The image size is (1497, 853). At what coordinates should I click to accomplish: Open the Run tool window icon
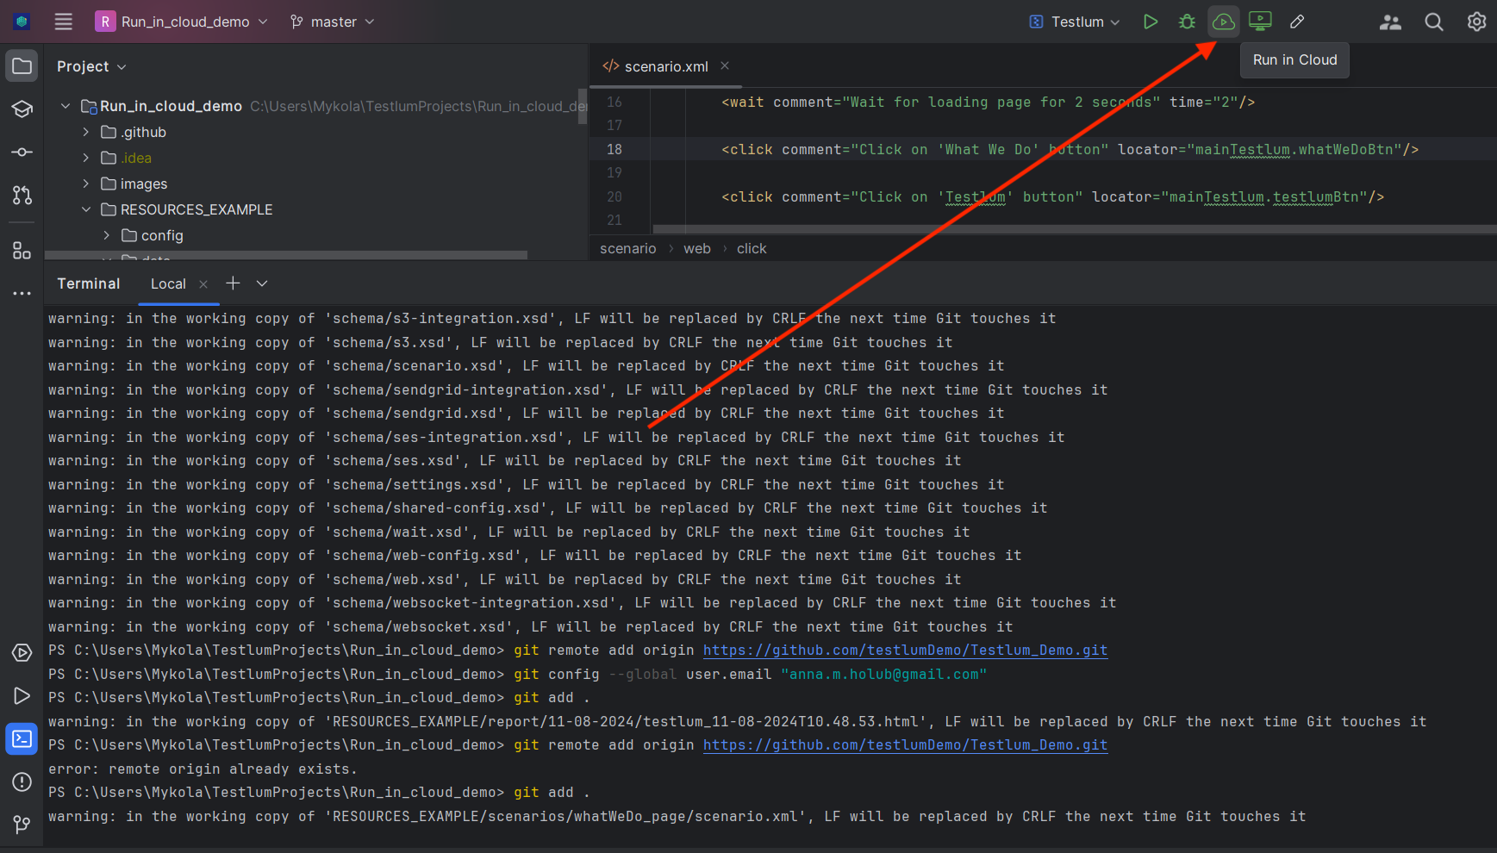pos(22,696)
